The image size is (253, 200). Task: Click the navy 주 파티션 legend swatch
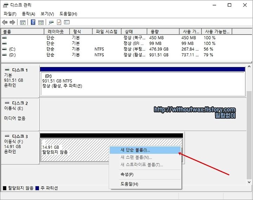click(x=37, y=188)
